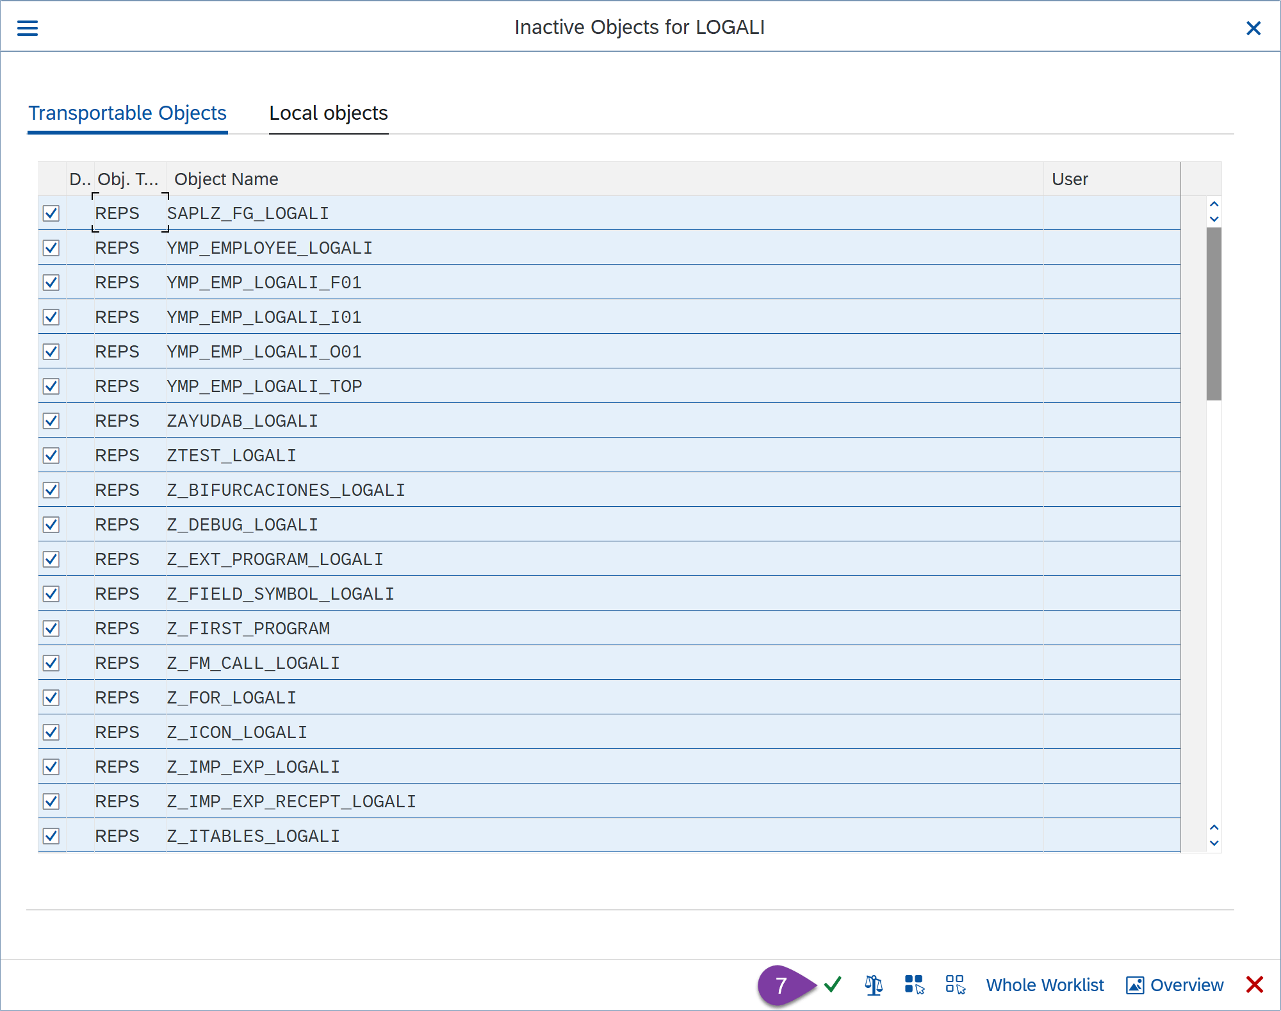Viewport: 1281px width, 1011px height.
Task: Switch to the Local objects tab
Action: [328, 113]
